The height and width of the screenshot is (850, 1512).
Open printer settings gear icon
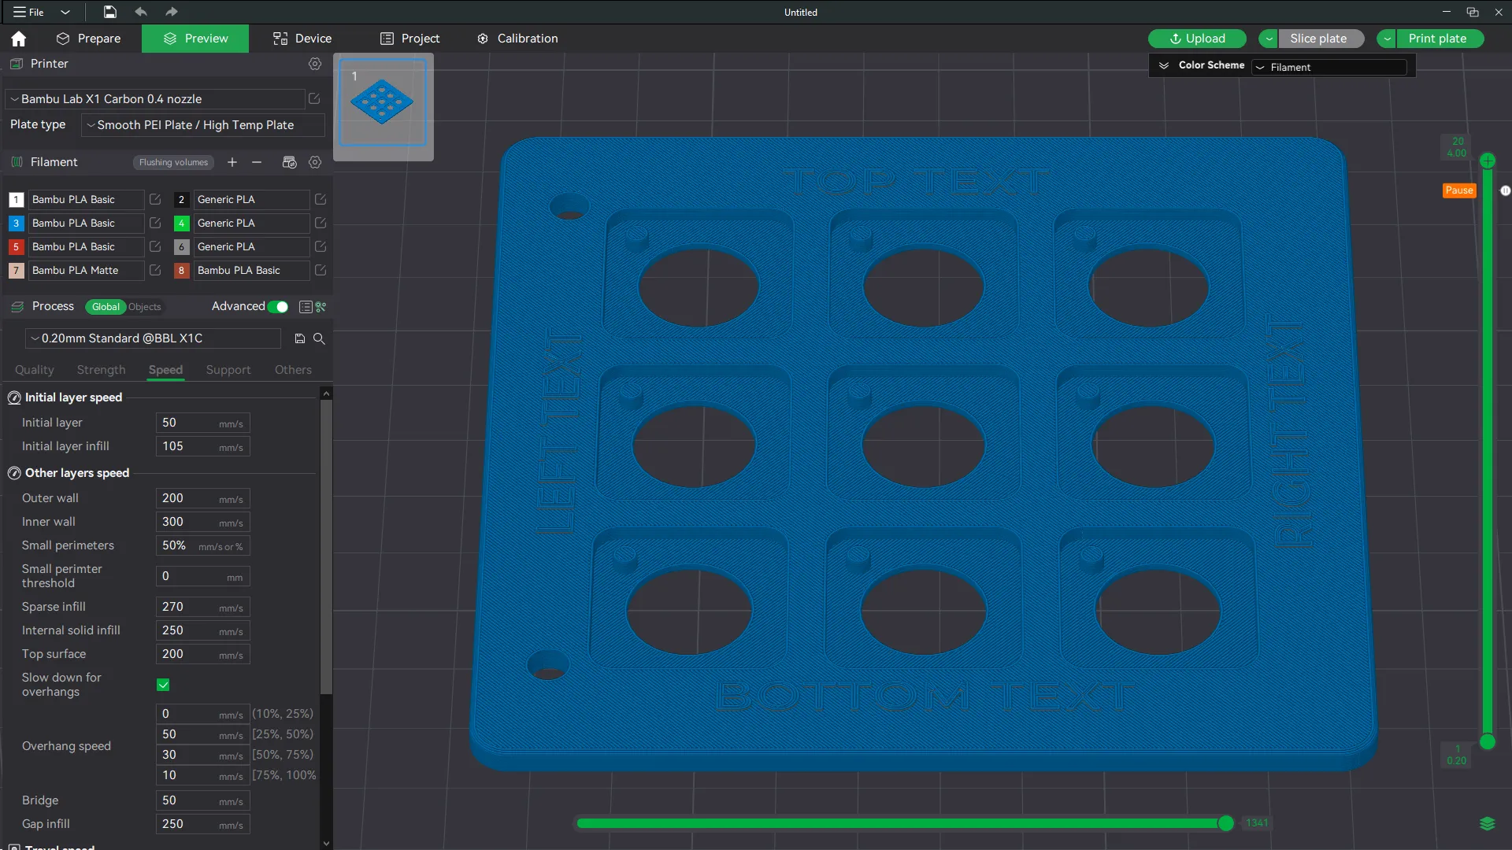click(315, 64)
